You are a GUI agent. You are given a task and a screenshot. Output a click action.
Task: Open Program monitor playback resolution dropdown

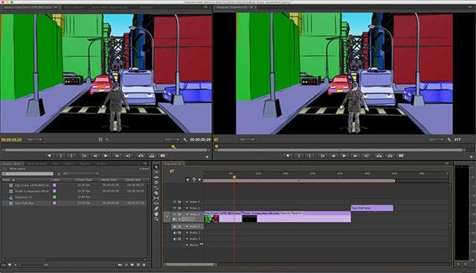[437, 139]
